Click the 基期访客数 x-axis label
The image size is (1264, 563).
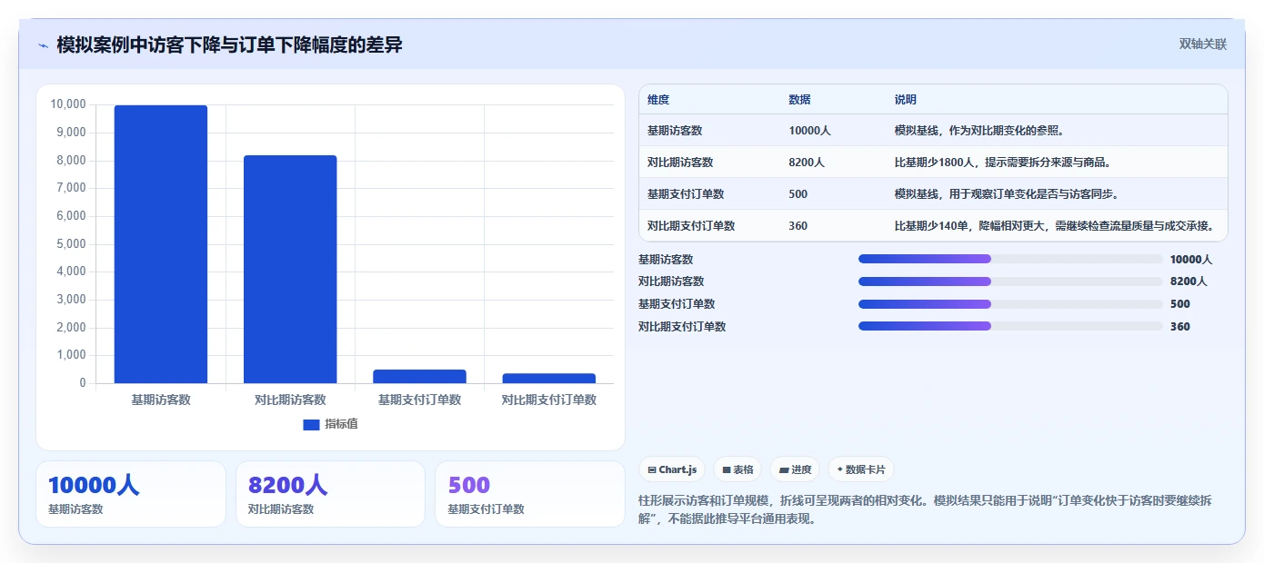click(x=161, y=400)
